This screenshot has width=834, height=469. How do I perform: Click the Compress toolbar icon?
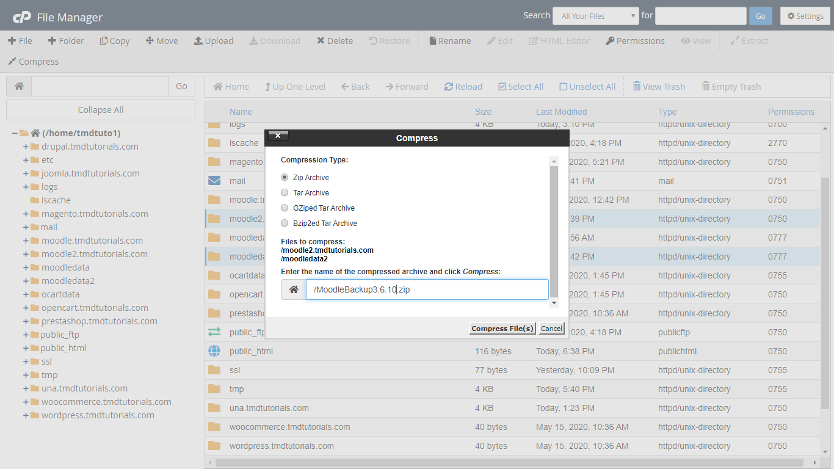12,62
